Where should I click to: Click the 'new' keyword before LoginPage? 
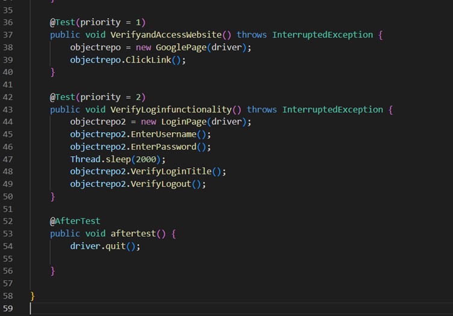149,122
